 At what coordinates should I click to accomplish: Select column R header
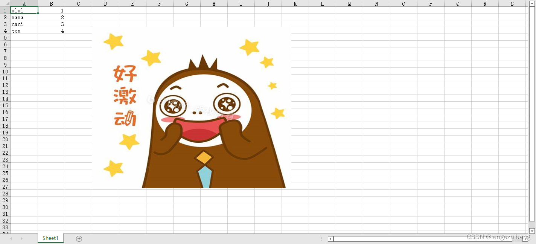(485, 3)
